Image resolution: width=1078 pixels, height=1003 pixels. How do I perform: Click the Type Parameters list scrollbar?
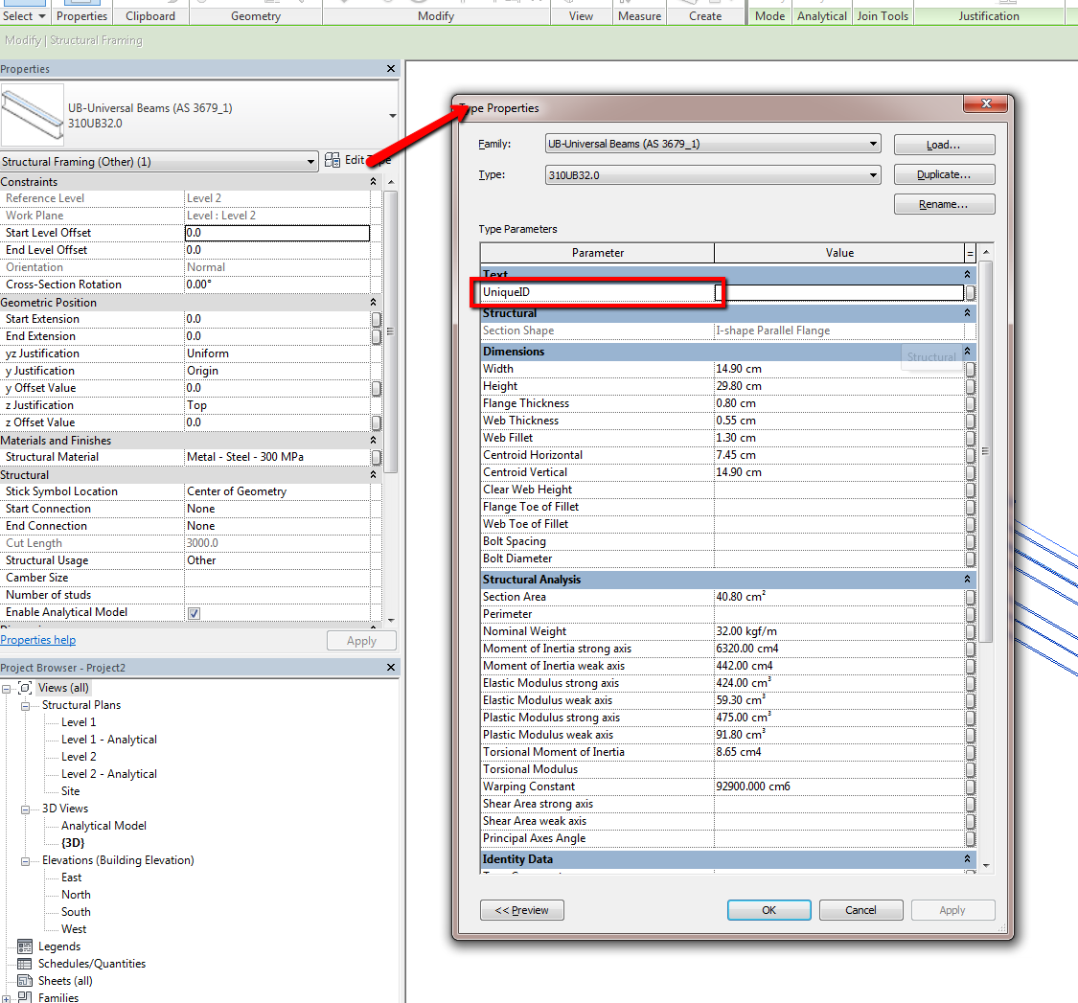[x=986, y=451]
